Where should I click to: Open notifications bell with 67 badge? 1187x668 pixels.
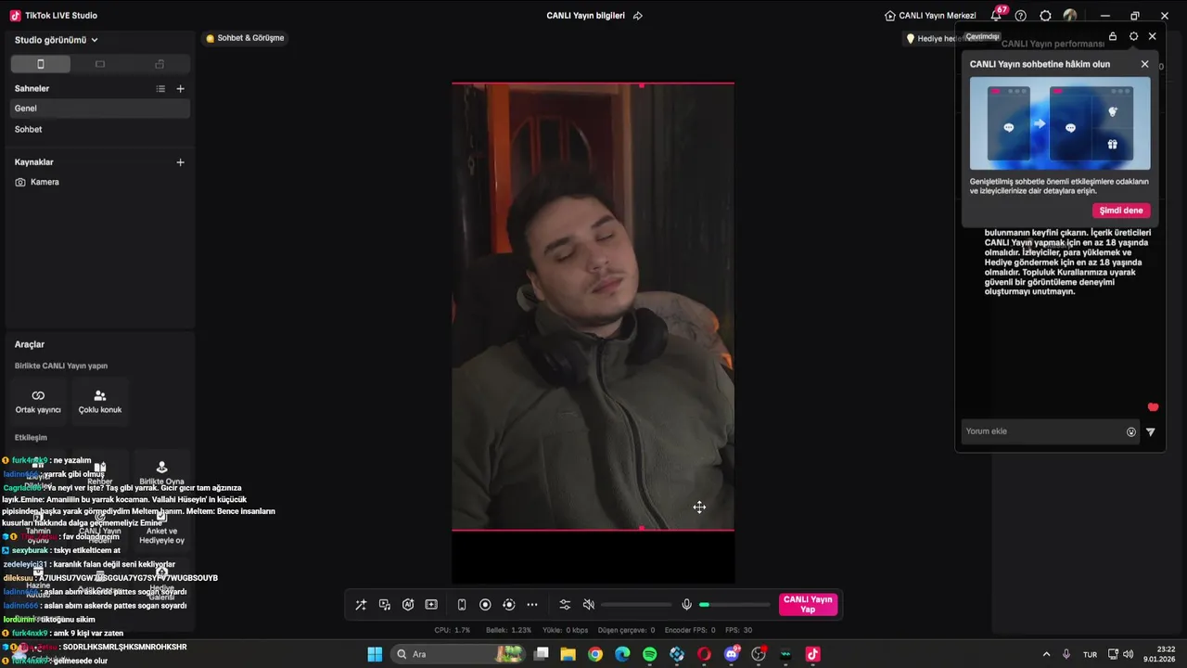click(x=997, y=15)
